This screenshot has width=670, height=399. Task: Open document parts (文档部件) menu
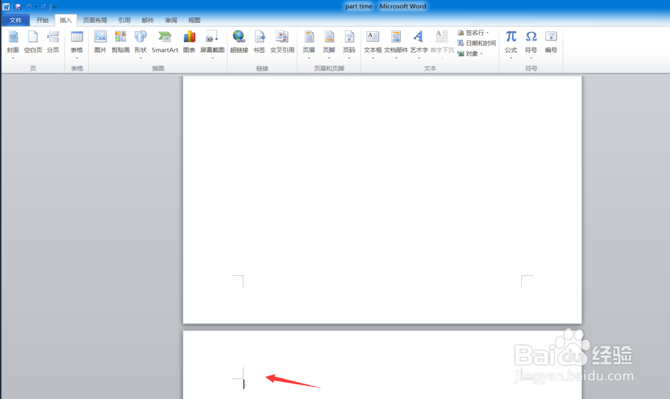pyautogui.click(x=396, y=44)
